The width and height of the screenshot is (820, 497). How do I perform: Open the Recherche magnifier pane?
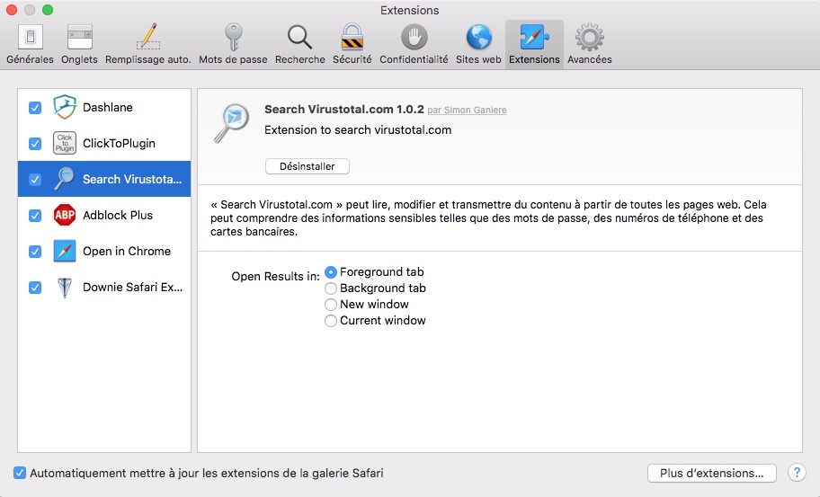[299, 44]
